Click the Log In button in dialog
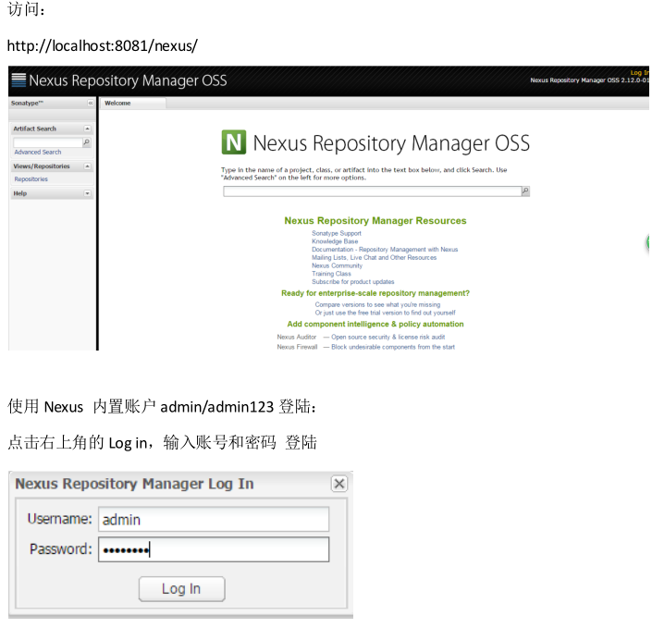652x628 pixels. coord(181,588)
